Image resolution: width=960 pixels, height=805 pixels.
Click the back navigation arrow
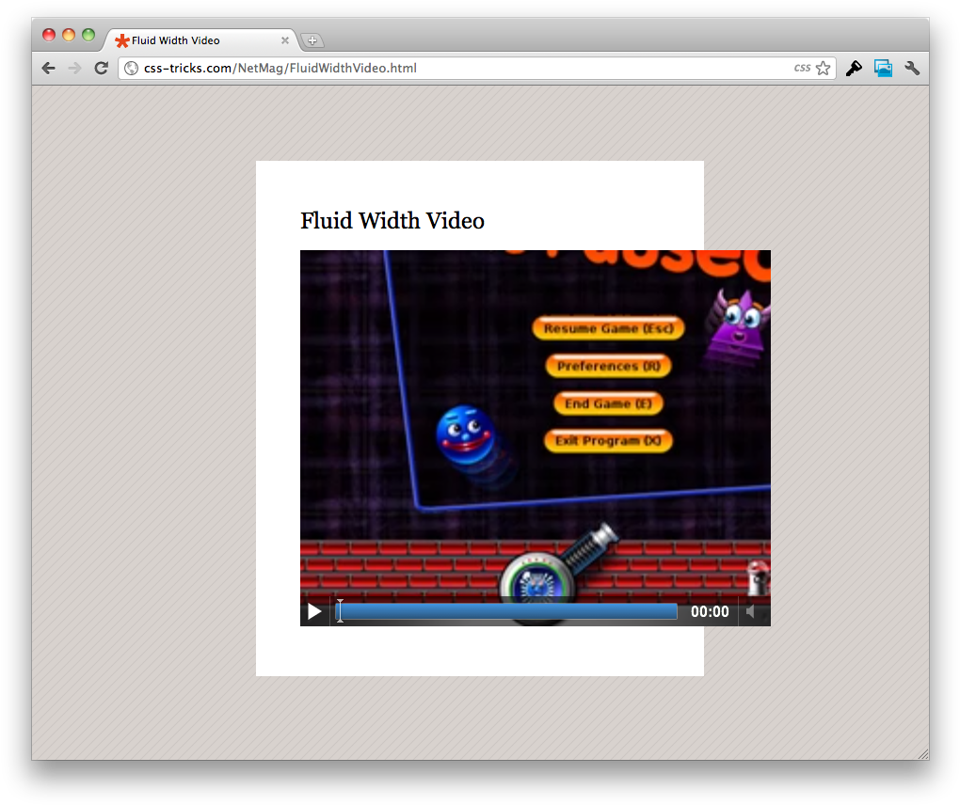47,67
